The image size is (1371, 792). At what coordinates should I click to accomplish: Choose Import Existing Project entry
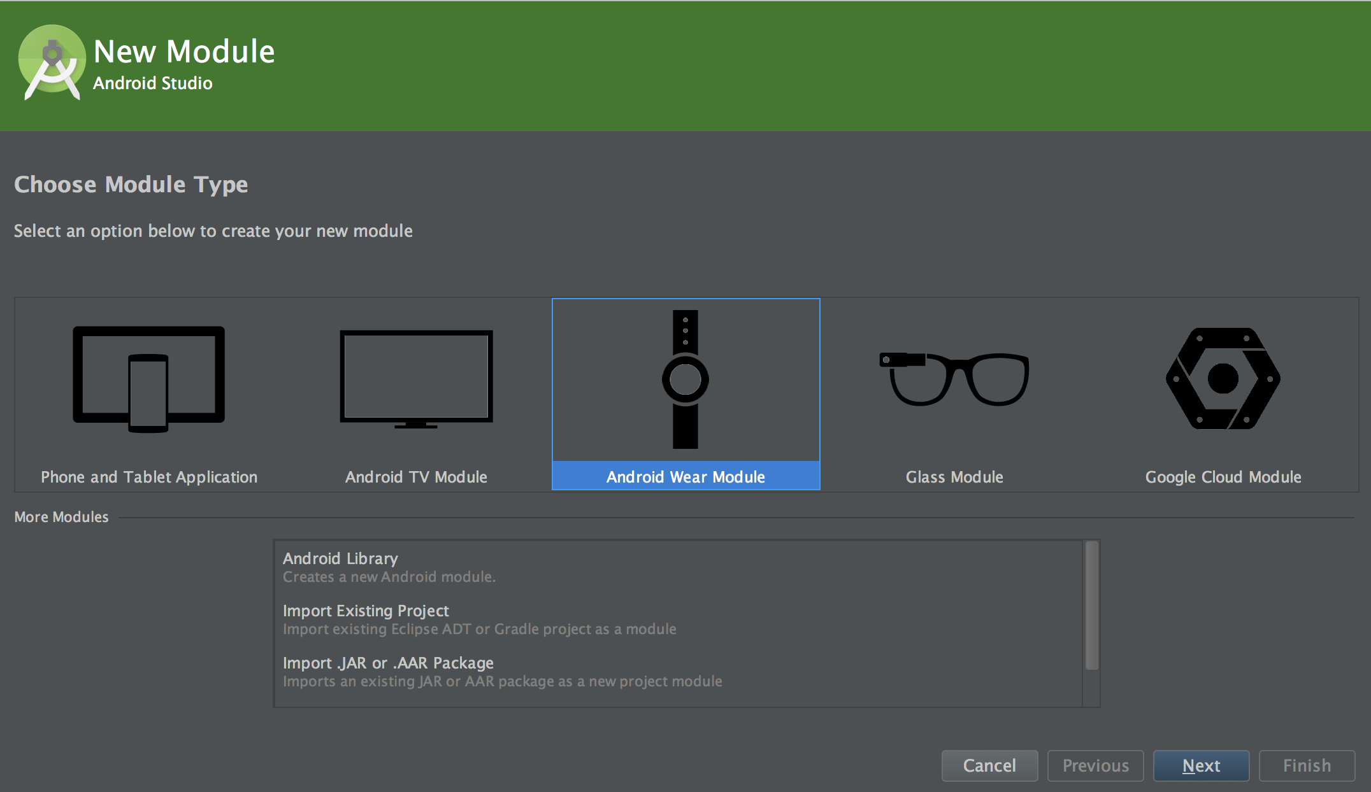[x=366, y=611]
